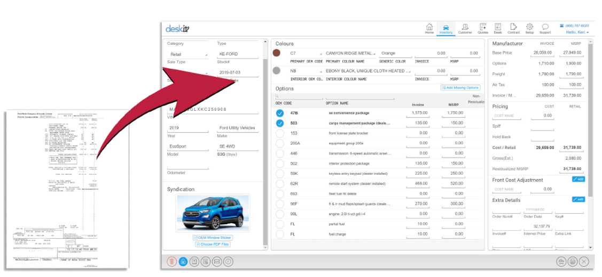Viewport: 602px width, 277px height.
Task: Click the option name search field
Action: (x=359, y=96)
